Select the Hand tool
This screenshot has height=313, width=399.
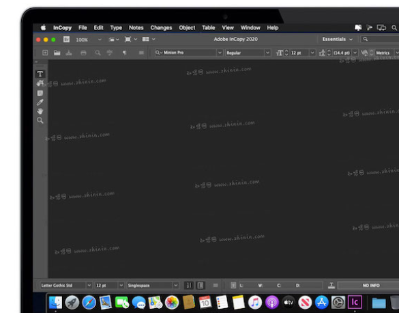40,111
